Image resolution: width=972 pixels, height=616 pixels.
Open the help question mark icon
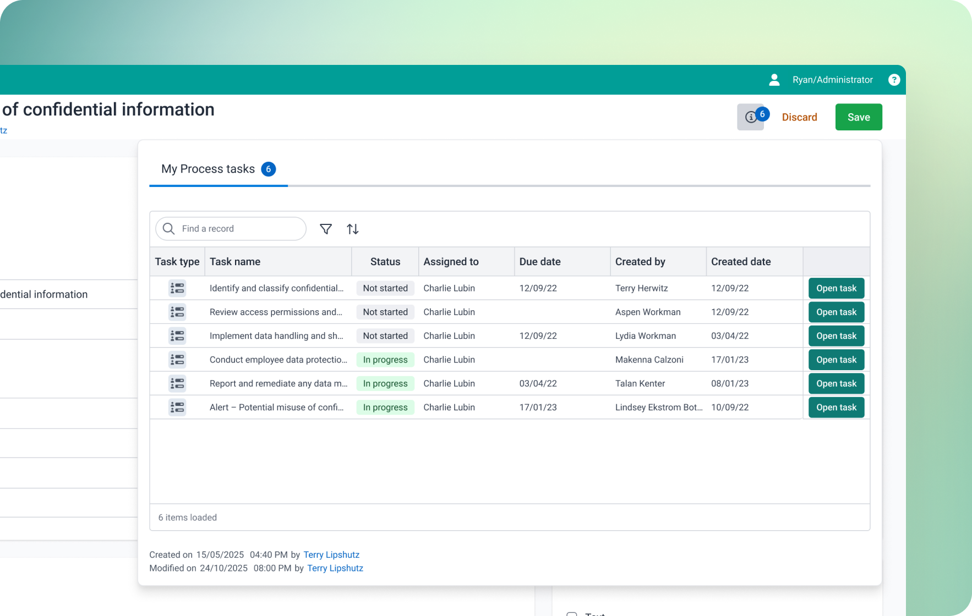[894, 80]
